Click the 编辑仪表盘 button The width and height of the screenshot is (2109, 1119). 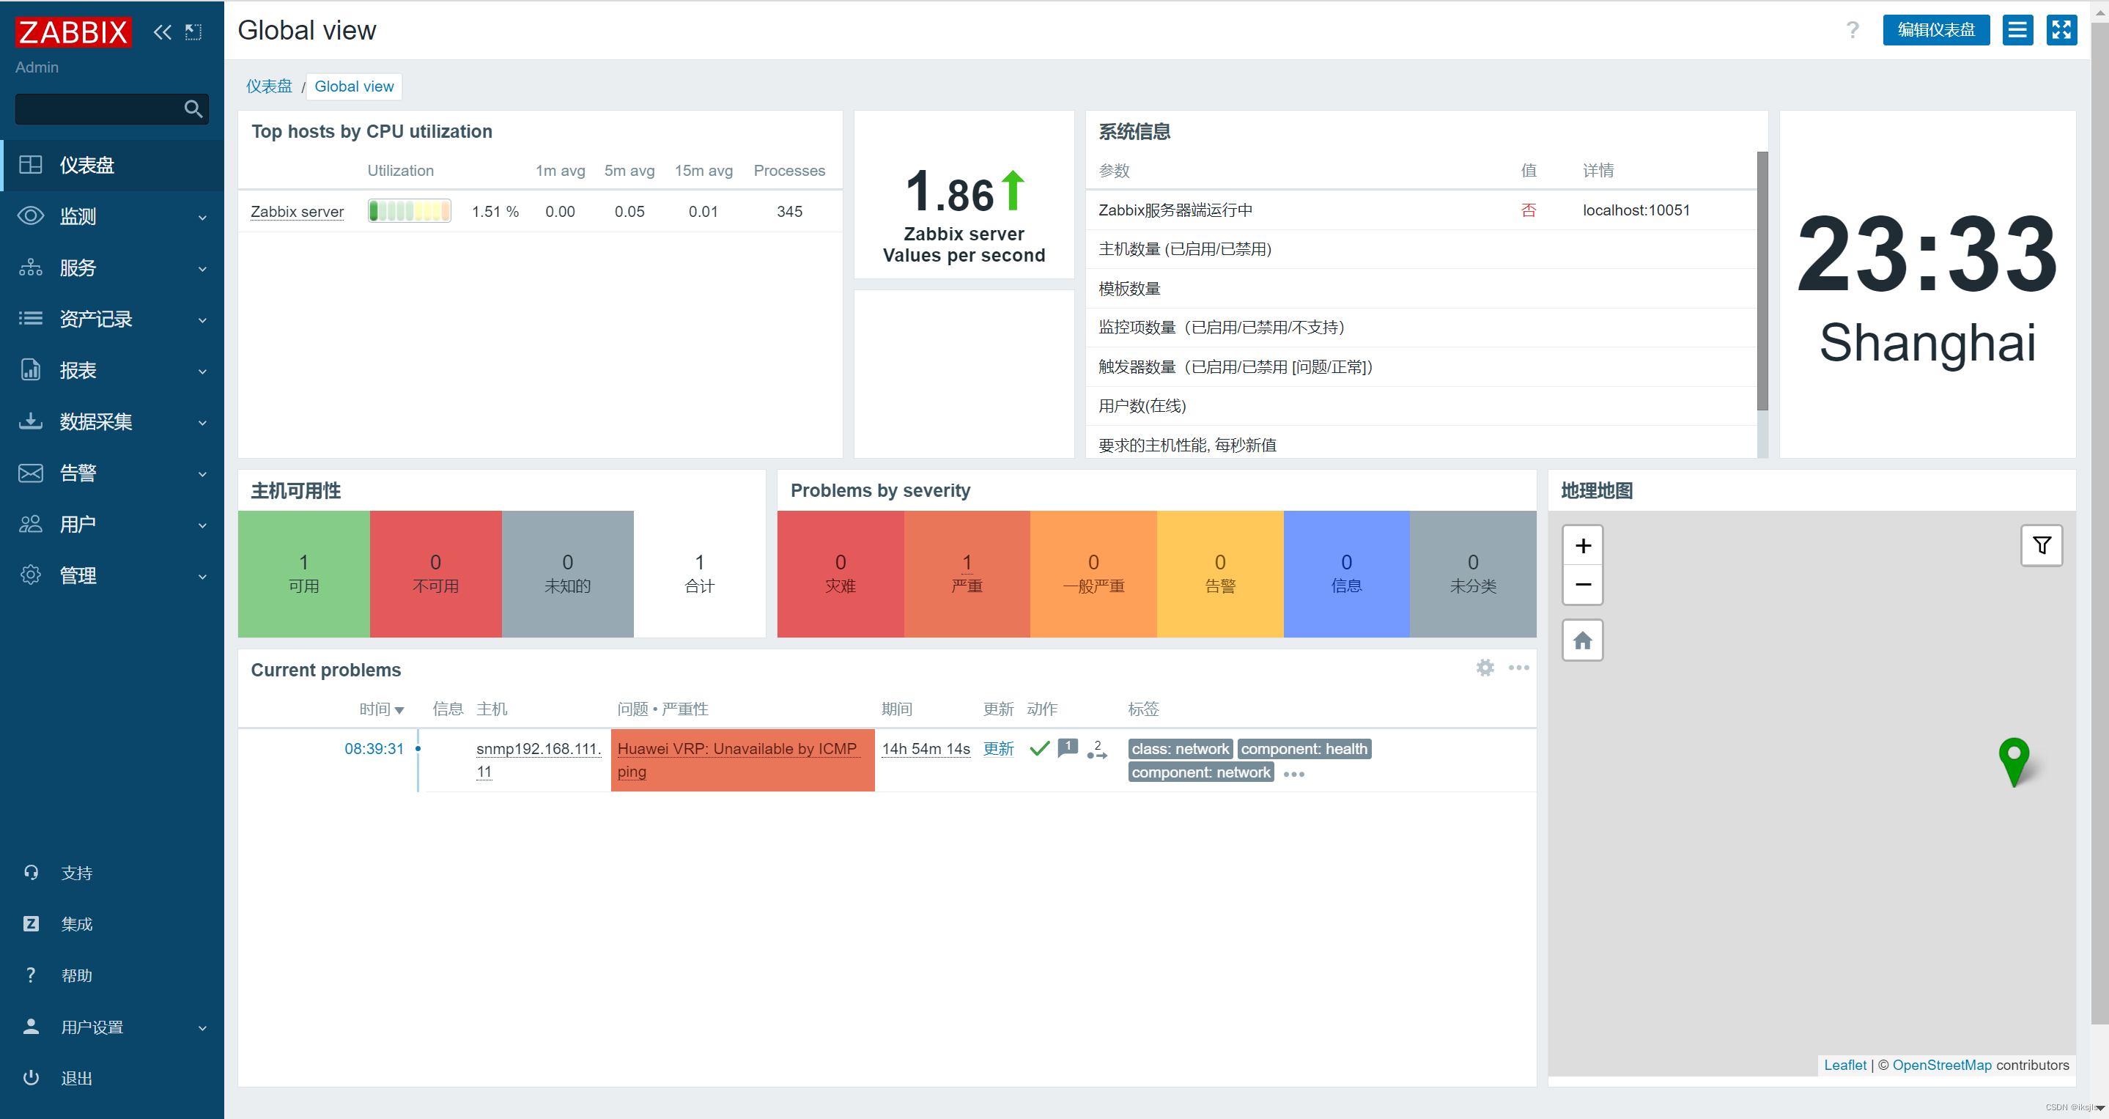click(x=1936, y=30)
